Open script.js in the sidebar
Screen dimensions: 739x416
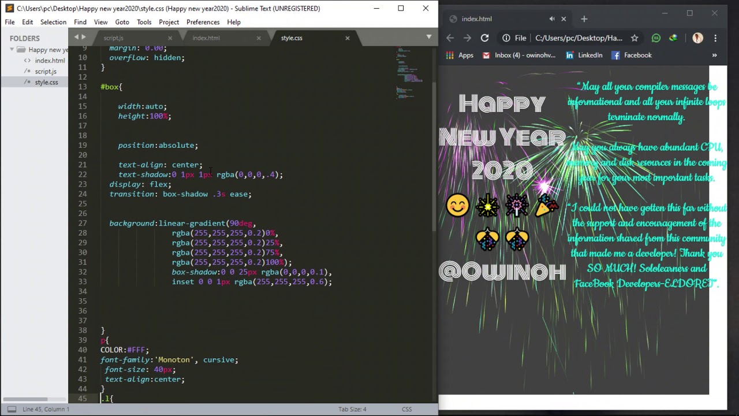[46, 72]
